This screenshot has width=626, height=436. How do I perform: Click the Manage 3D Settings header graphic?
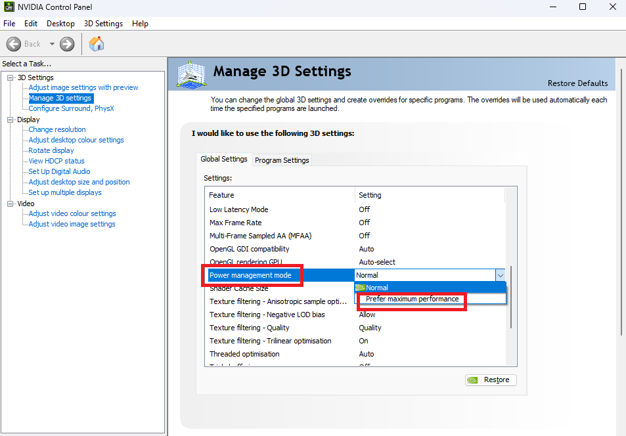(x=192, y=74)
